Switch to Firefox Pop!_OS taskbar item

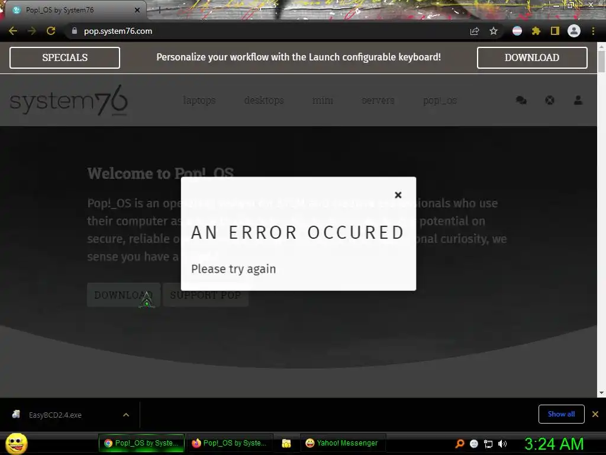coord(230,443)
